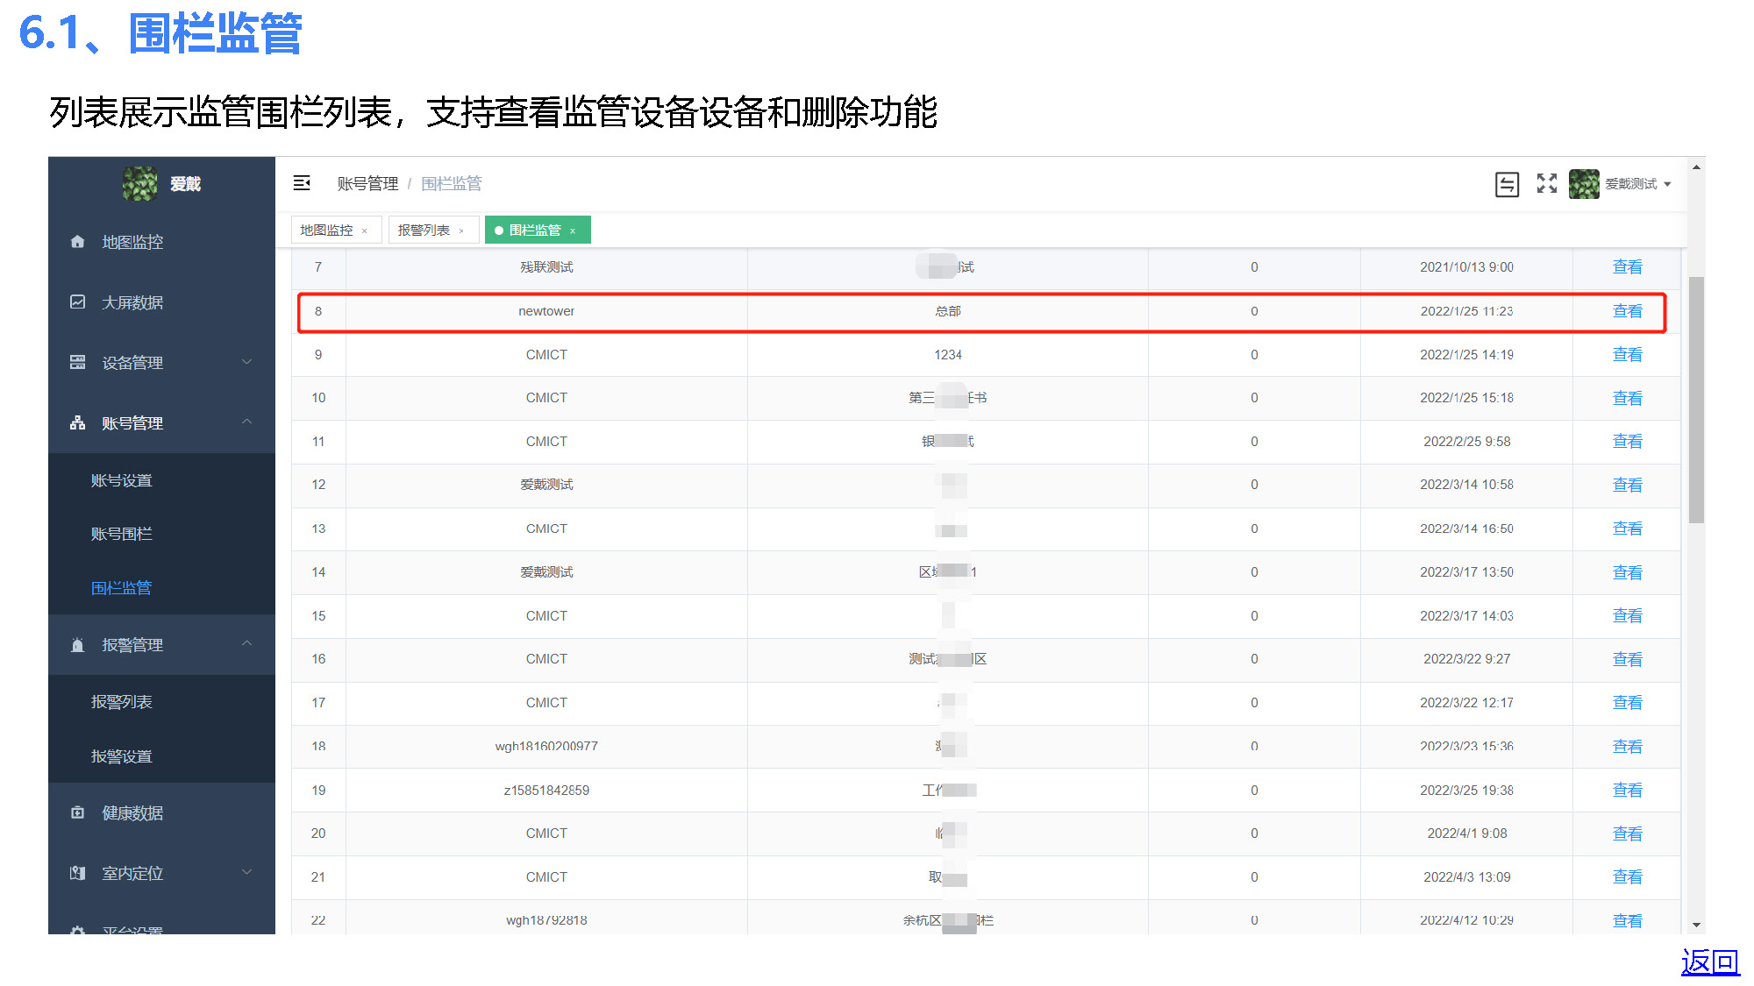Screen dimensions: 1754x986
Task: Select the z15851842859 account cell
Action: coord(546,791)
